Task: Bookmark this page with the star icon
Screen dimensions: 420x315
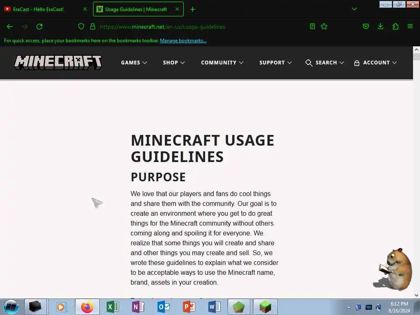Action: pos(324,26)
